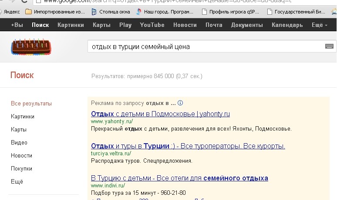This screenshot has height=200, width=337.
Task: Switch to the Картинки tab in top bar
Action: click(x=71, y=25)
